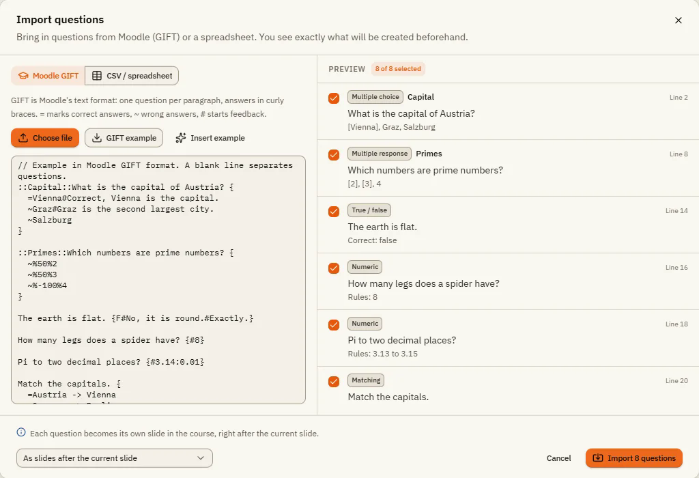Click the True / false tag
The image size is (699, 478).
coord(369,210)
